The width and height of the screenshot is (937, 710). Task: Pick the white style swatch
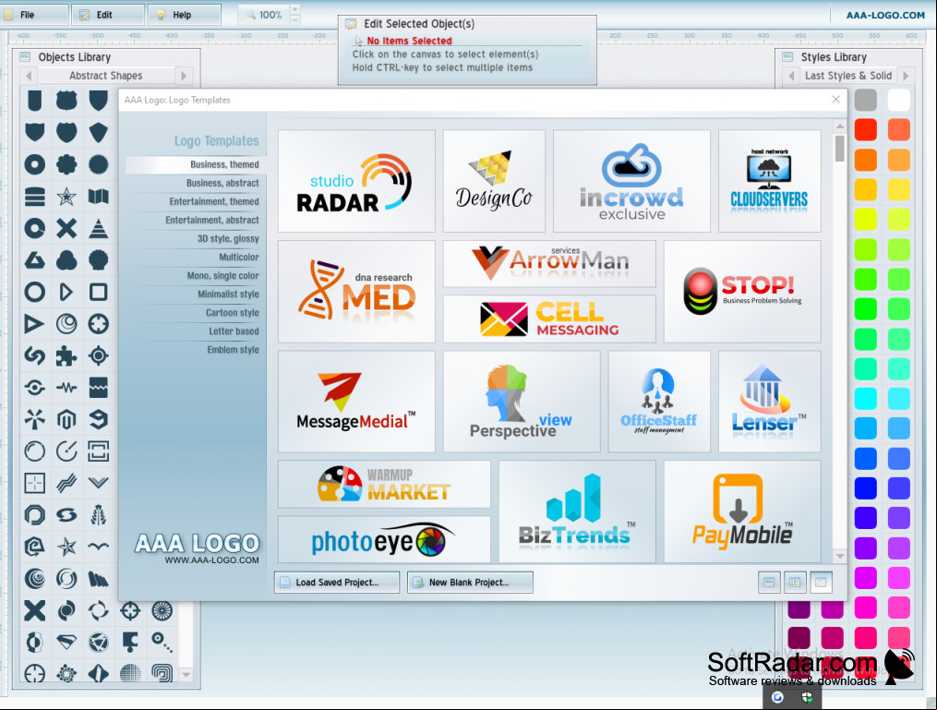[x=899, y=100]
